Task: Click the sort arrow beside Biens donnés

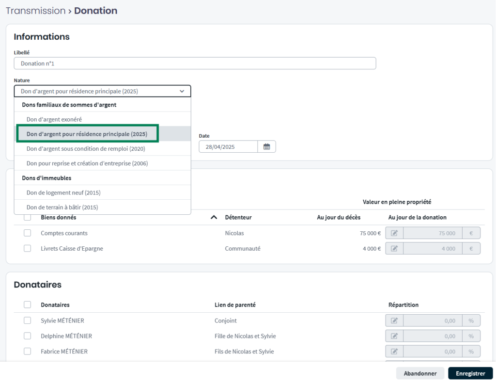Action: [214, 218]
